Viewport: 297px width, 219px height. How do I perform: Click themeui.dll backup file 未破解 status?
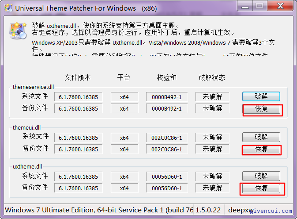(x=212, y=149)
